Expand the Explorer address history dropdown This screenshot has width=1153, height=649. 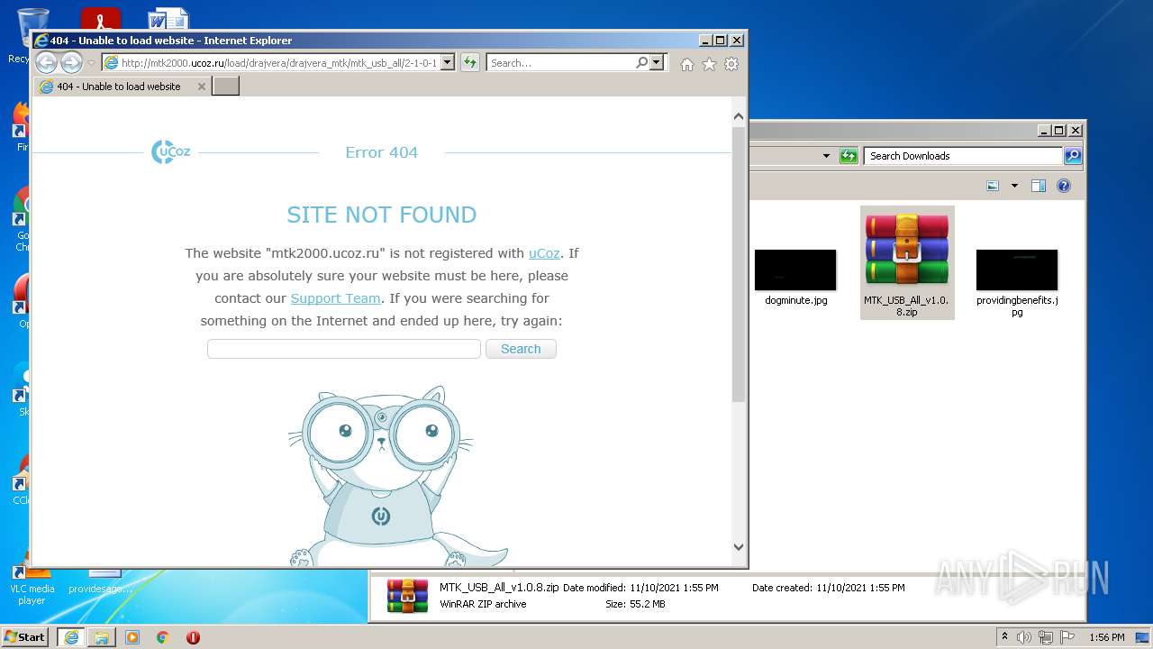[826, 156]
